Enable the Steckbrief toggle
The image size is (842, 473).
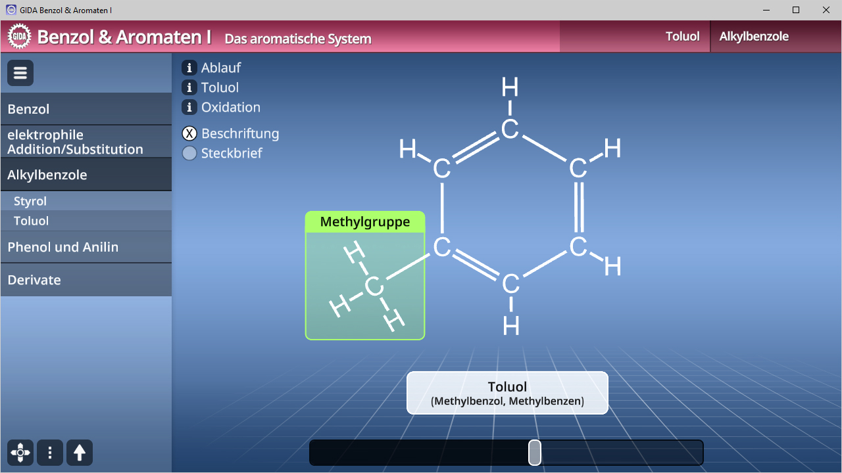coord(189,153)
